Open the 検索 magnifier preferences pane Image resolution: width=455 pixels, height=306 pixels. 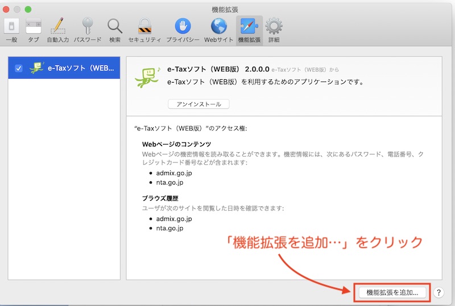click(115, 31)
